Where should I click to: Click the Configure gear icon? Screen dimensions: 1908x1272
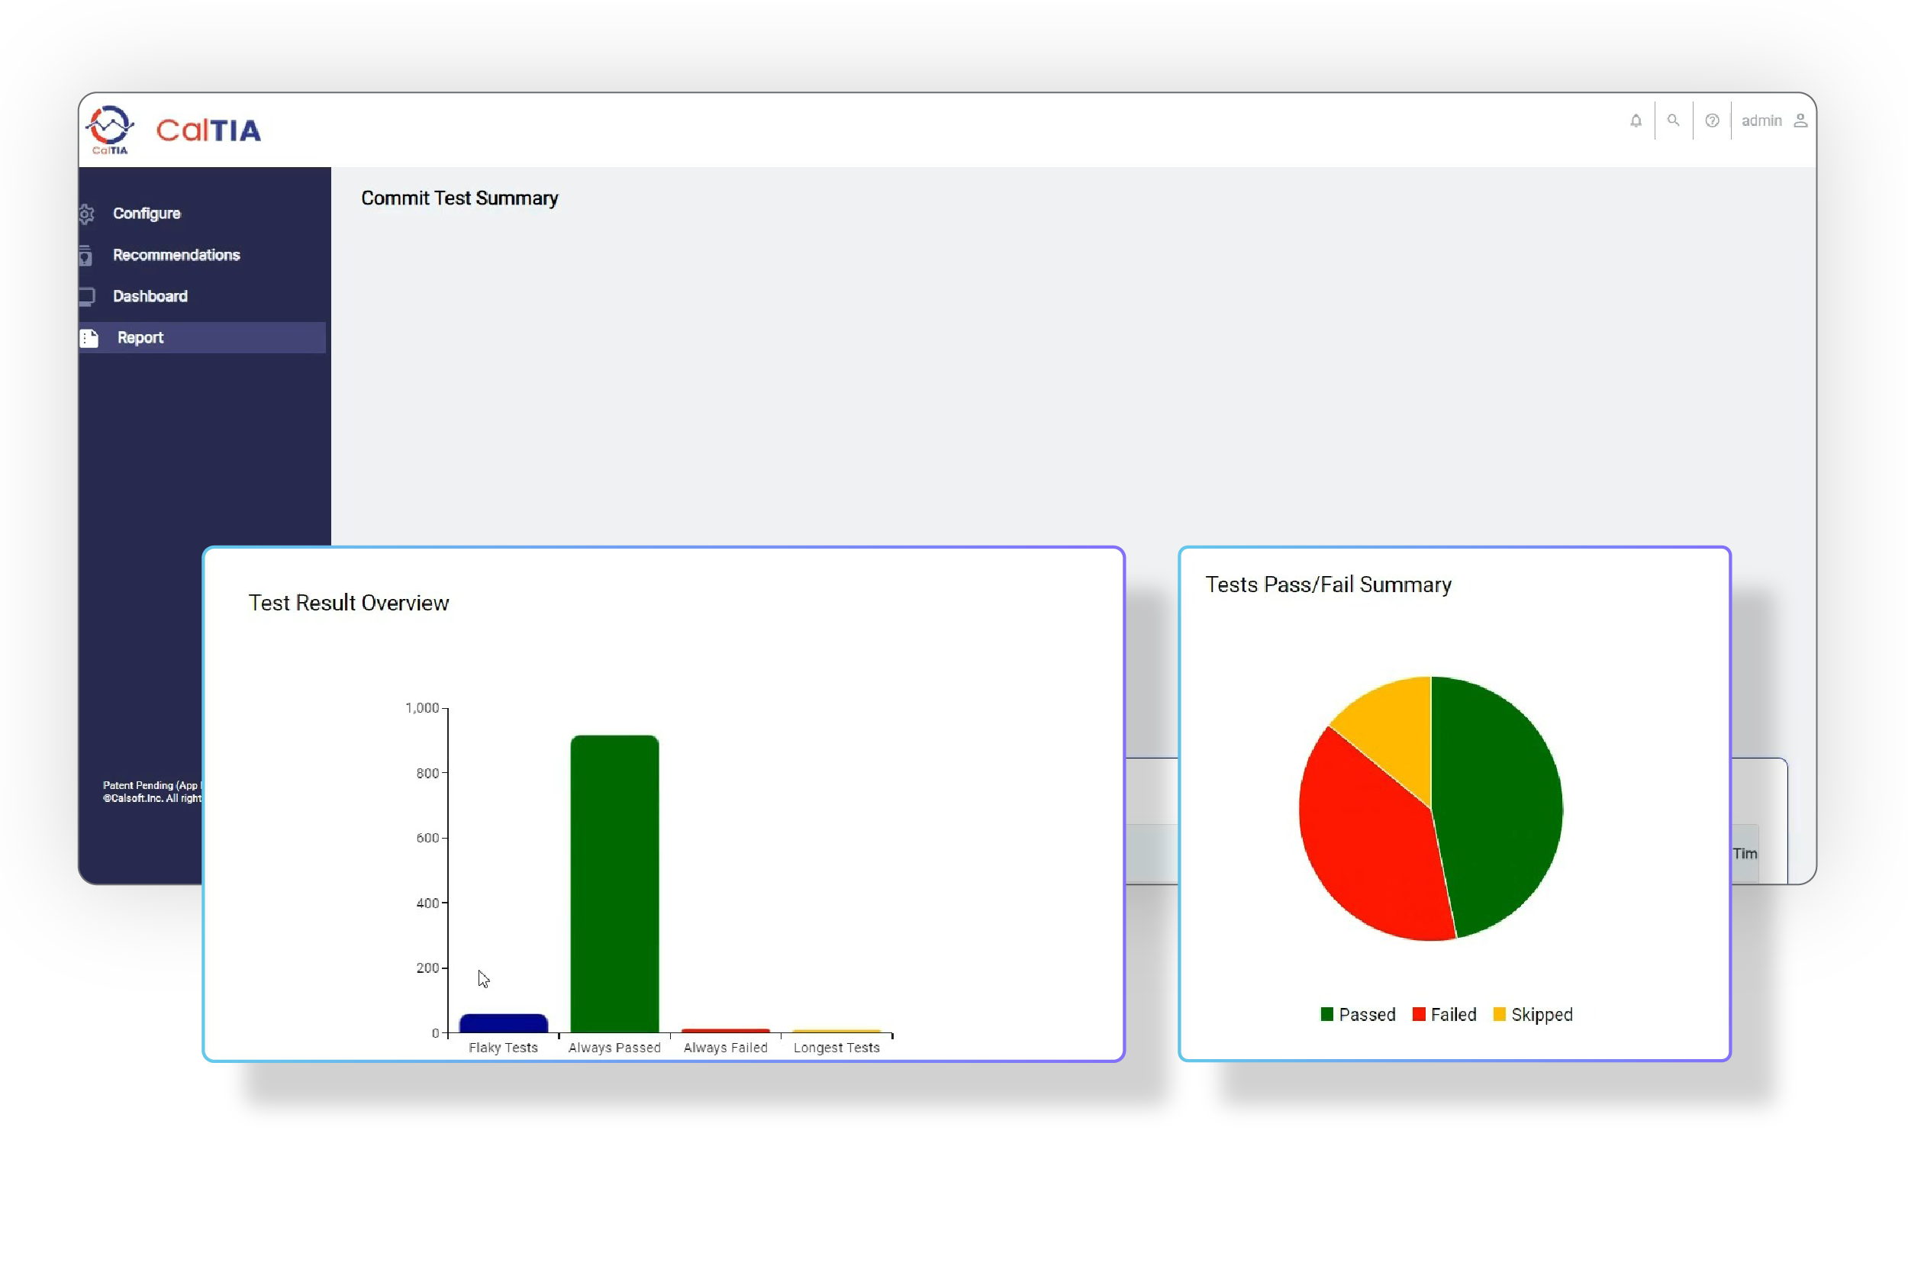(x=86, y=214)
